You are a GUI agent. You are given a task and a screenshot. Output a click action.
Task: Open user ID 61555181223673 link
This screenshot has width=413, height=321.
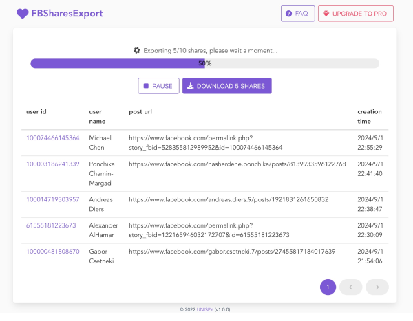51,225
